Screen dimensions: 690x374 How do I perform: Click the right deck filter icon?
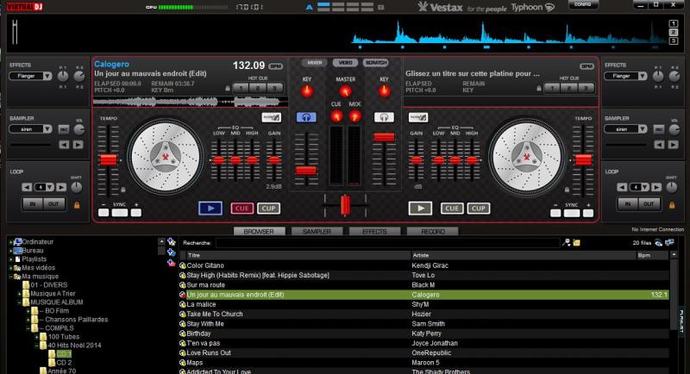pos(417,117)
